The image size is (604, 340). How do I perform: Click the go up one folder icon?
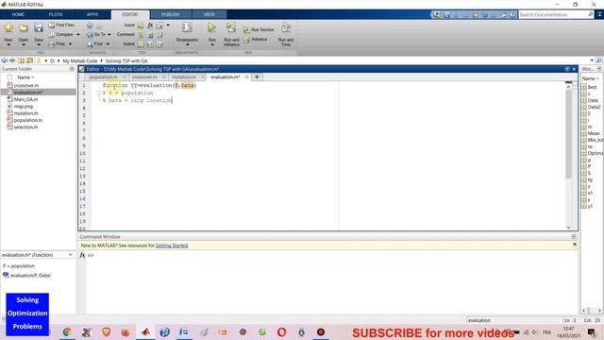(x=21, y=60)
